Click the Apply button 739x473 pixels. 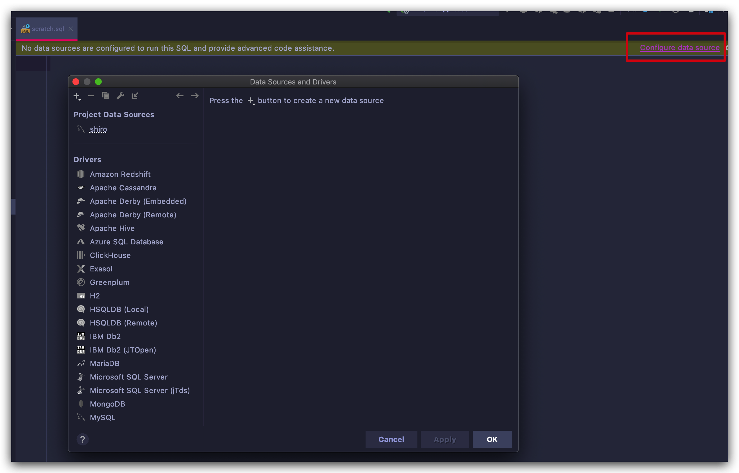tap(444, 439)
